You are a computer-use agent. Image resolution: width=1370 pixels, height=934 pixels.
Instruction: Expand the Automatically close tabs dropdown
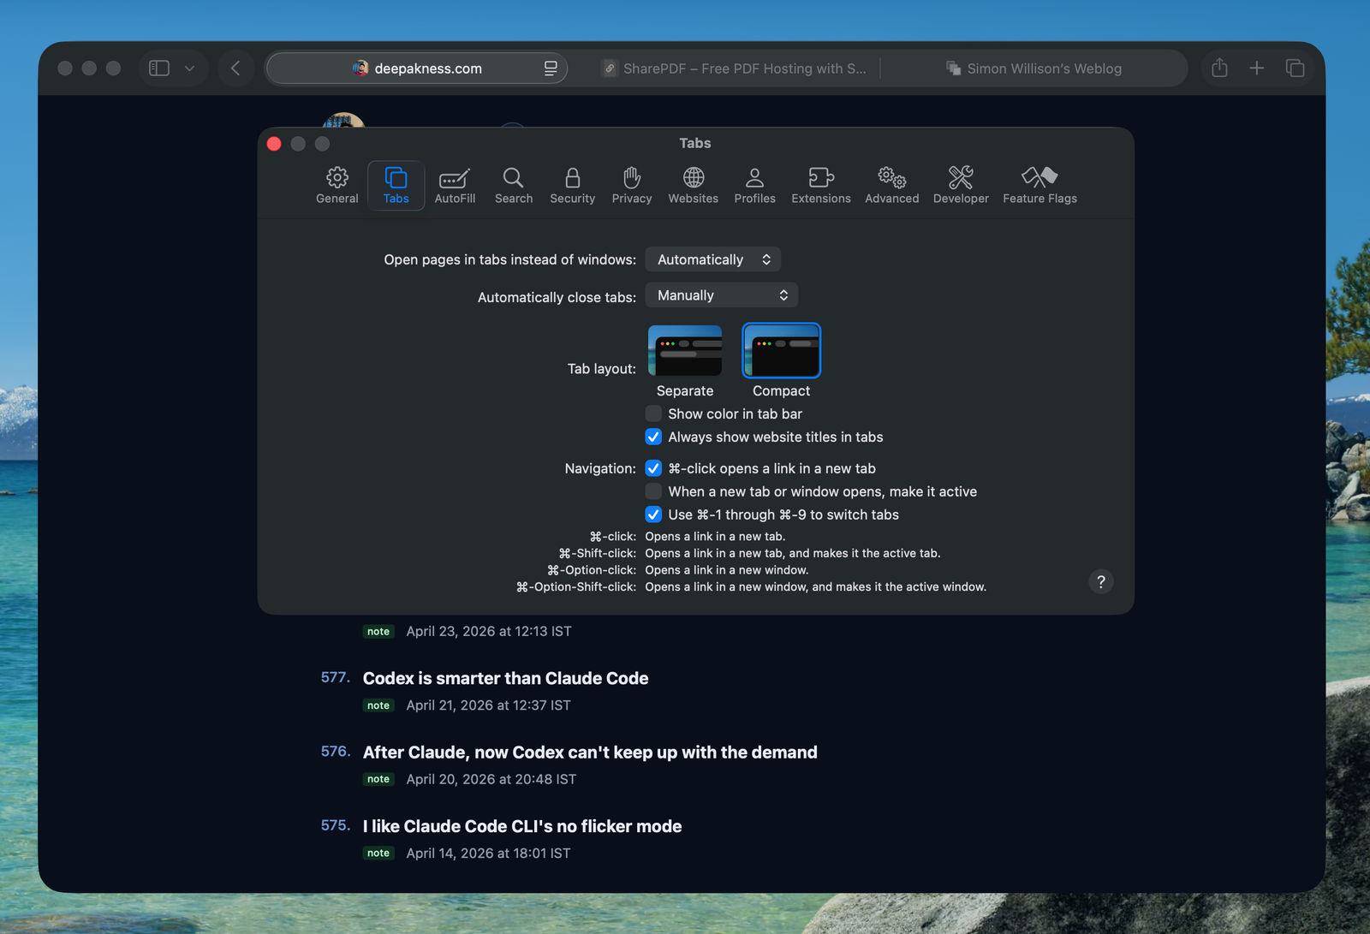click(721, 295)
